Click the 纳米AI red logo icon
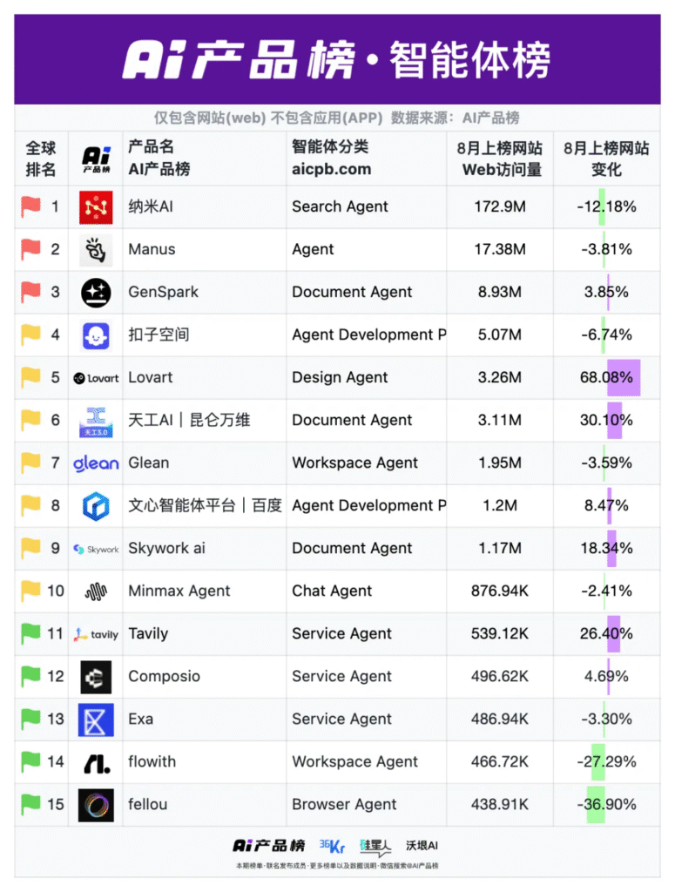The width and height of the screenshot is (675, 892). [x=96, y=207]
